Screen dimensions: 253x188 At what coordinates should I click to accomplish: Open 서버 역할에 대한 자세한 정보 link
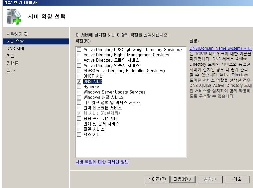[x=102, y=162]
